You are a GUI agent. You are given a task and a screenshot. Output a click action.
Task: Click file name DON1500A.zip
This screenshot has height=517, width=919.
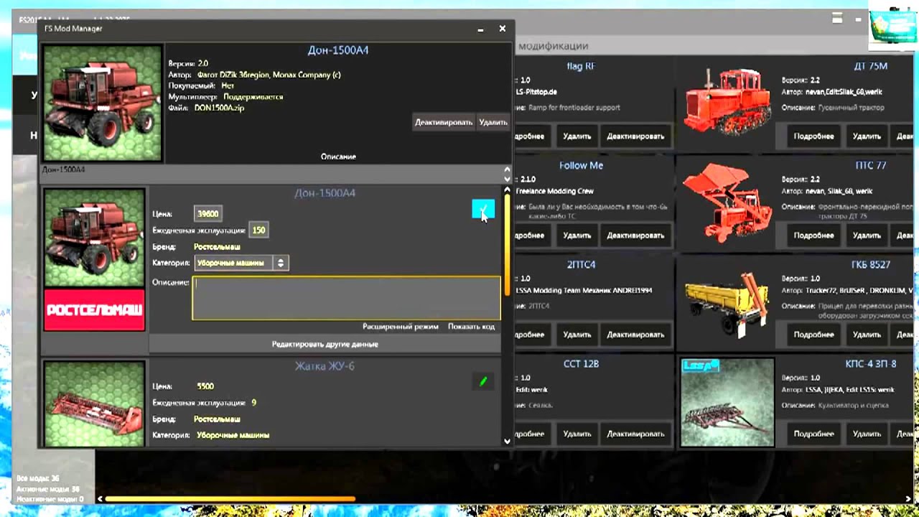point(219,108)
